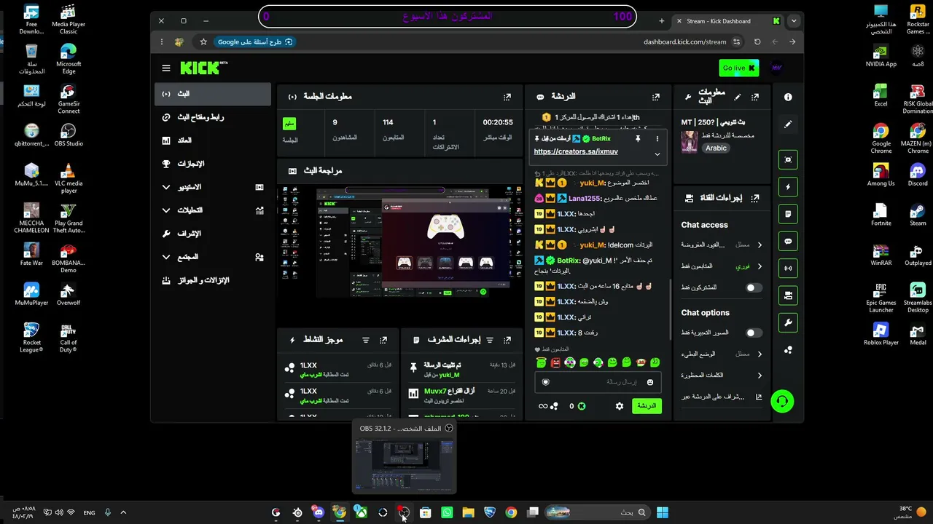Bookmark this page with star icon
Screen dimensions: 933x524
203,42
